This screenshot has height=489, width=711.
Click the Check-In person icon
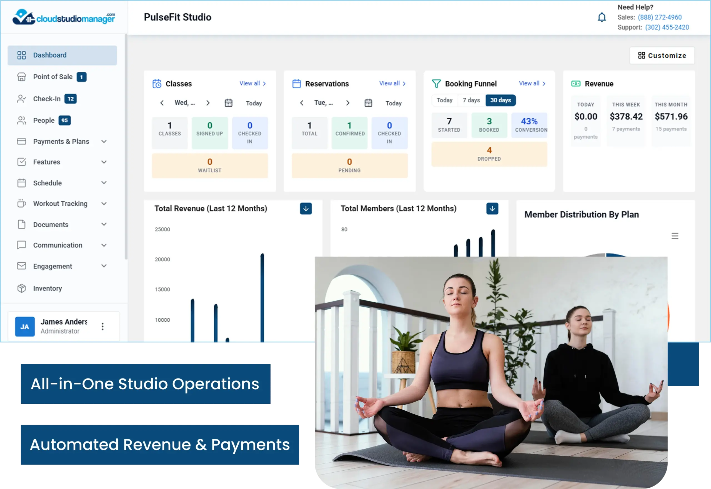(21, 99)
